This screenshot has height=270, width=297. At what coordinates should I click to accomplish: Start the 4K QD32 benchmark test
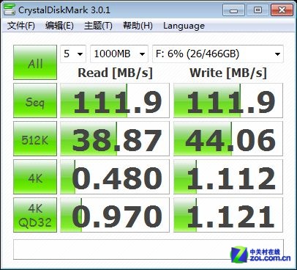pyautogui.click(x=35, y=215)
